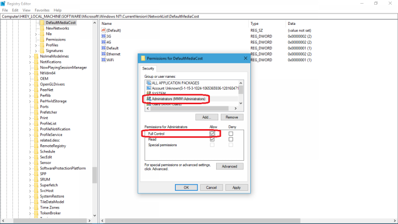
Task: Click the Registry Editor title bar icon
Action: click(4, 3)
